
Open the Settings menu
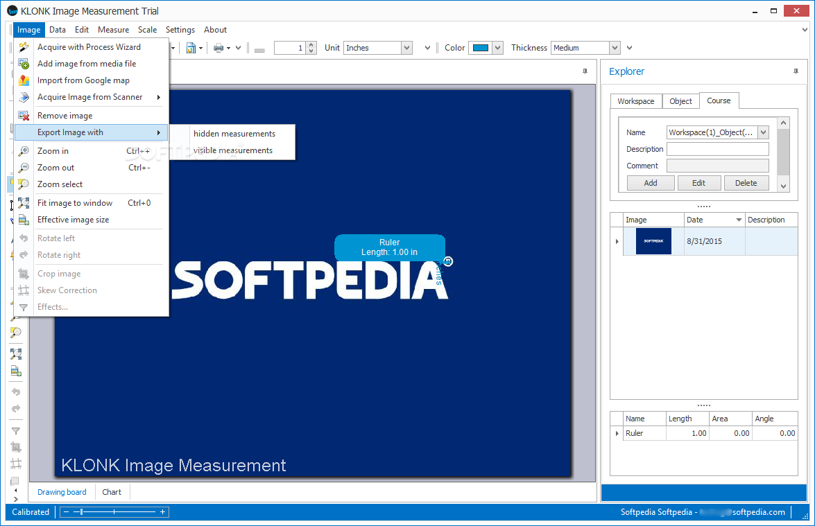coord(180,30)
